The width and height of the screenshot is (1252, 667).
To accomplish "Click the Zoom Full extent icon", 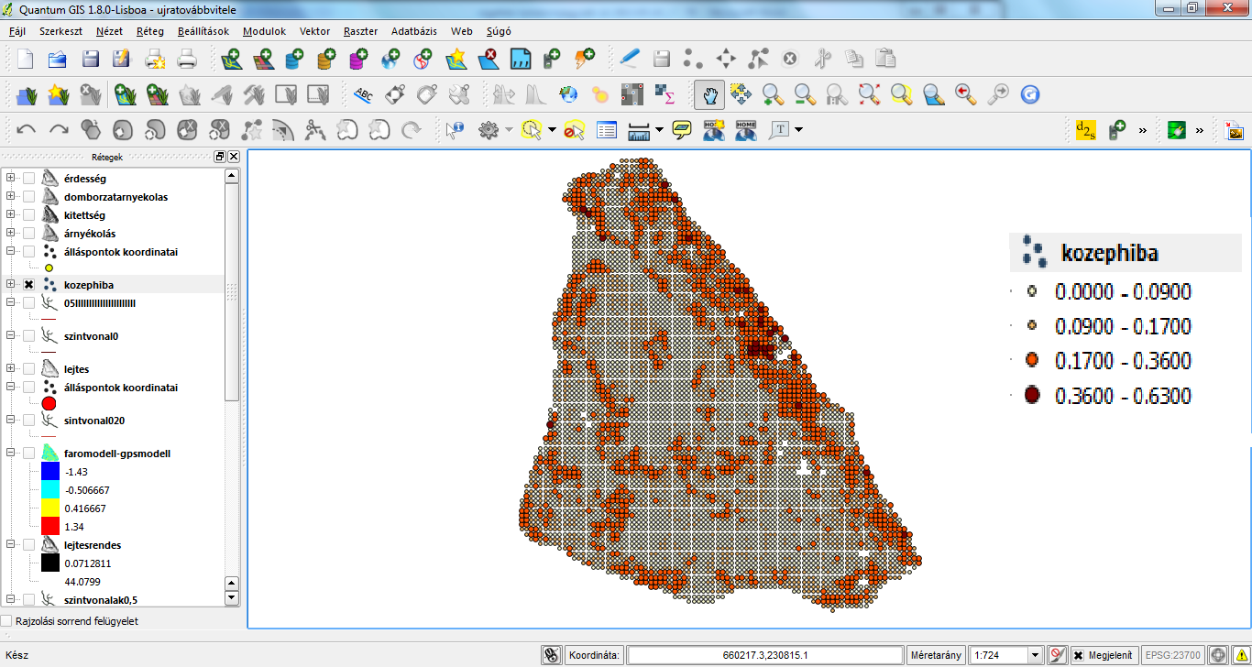I will pyautogui.click(x=869, y=93).
